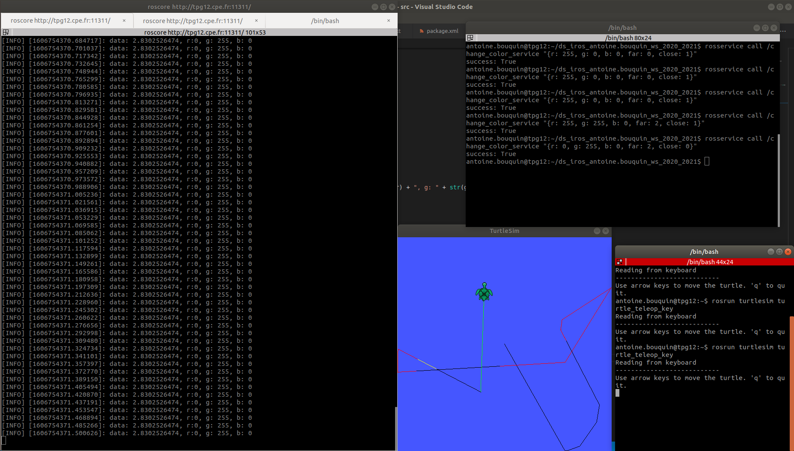Click the red /bin/bash 44x24 title strip
The image size is (794, 451).
(710, 262)
